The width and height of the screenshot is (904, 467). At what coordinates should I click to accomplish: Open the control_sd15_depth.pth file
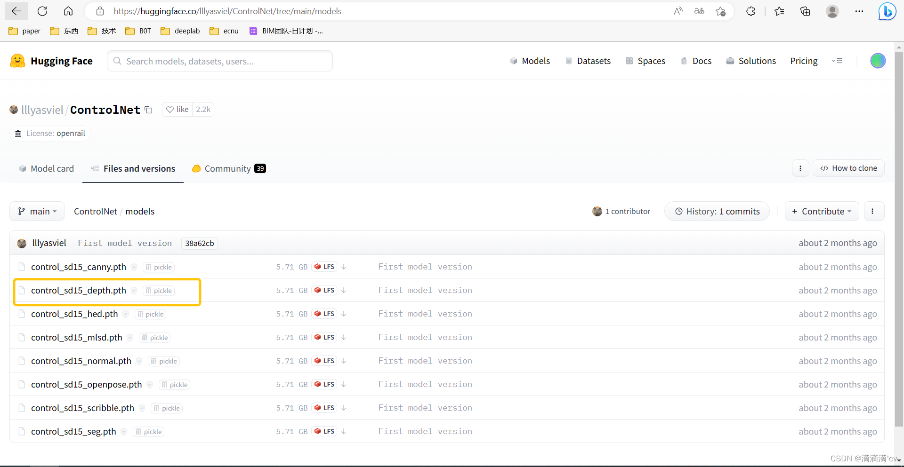(x=79, y=290)
